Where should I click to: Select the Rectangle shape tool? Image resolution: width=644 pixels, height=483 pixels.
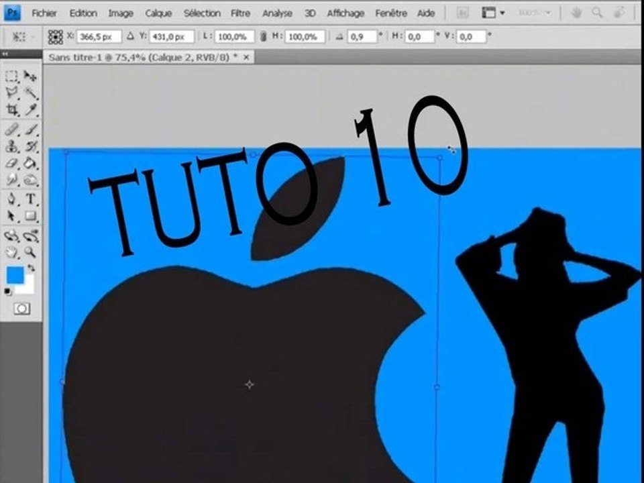(31, 216)
